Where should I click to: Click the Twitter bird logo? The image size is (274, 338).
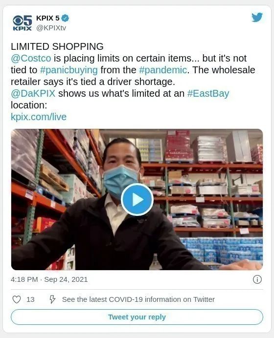tap(257, 17)
